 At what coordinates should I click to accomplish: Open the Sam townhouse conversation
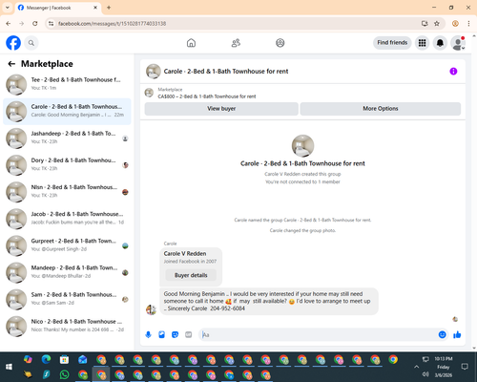click(67, 299)
